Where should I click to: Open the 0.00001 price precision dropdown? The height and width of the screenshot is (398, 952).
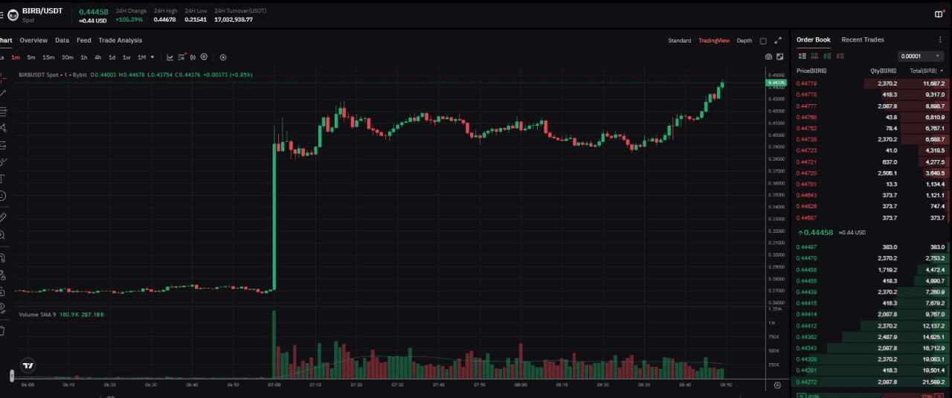[x=921, y=56]
